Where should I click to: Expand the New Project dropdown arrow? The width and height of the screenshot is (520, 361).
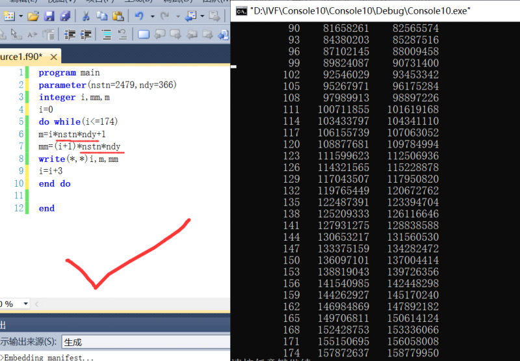point(21,16)
